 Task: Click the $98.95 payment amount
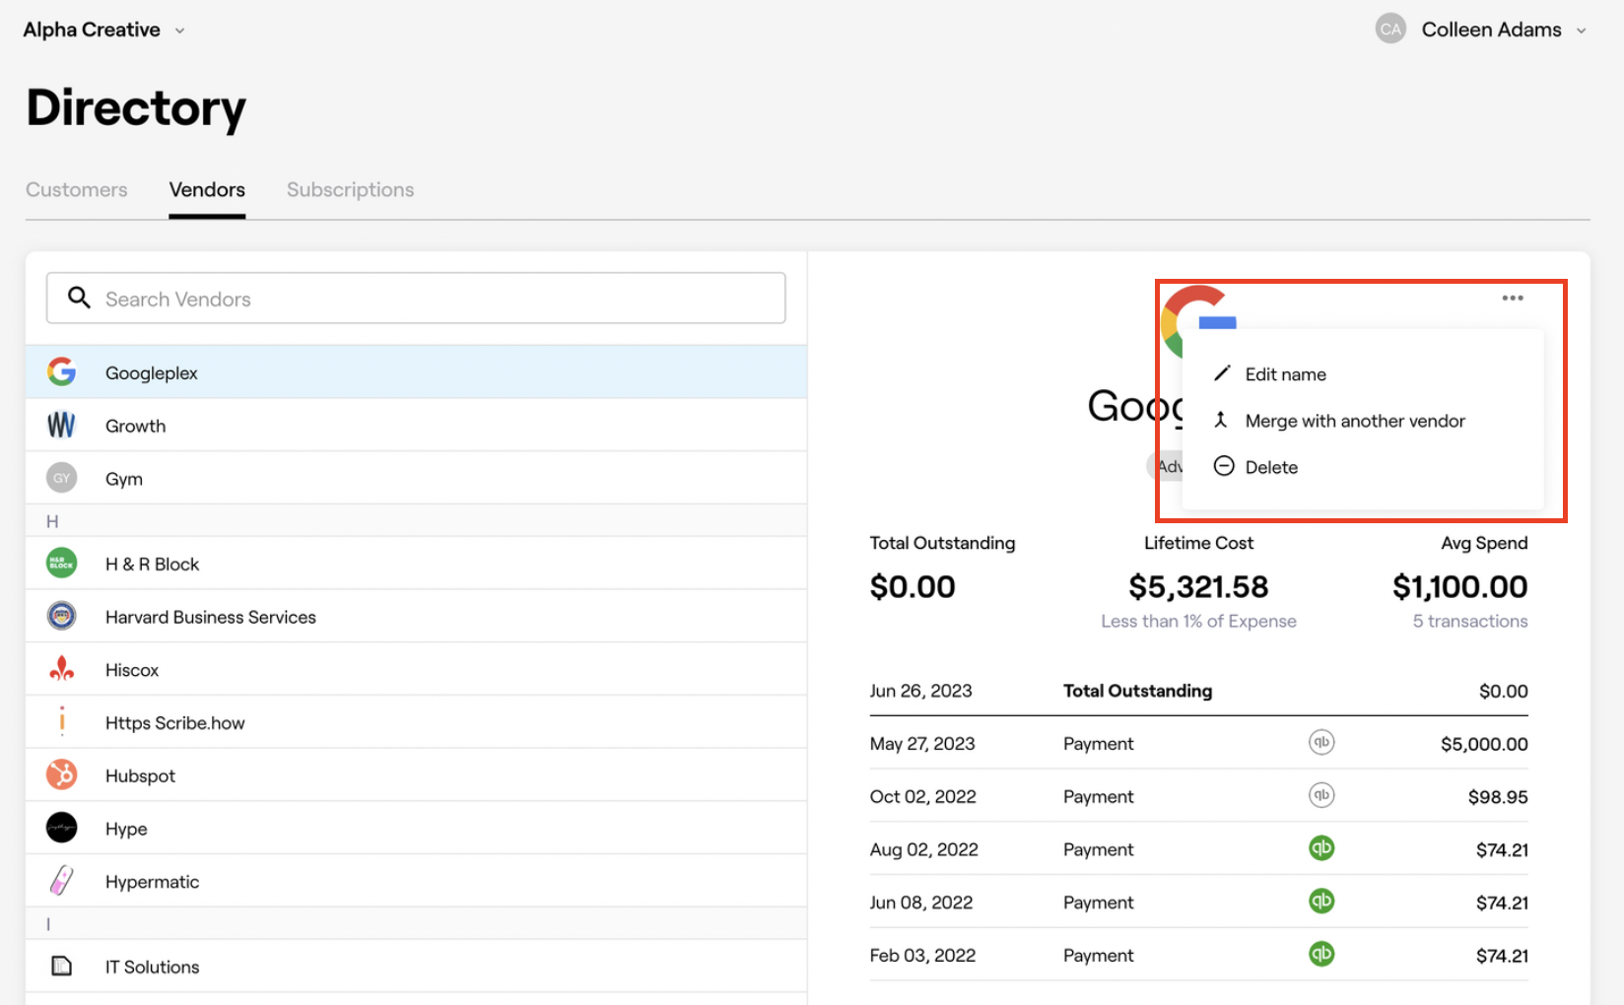point(1498,797)
